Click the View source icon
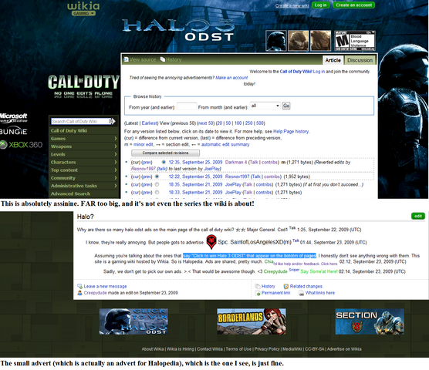 (126, 59)
